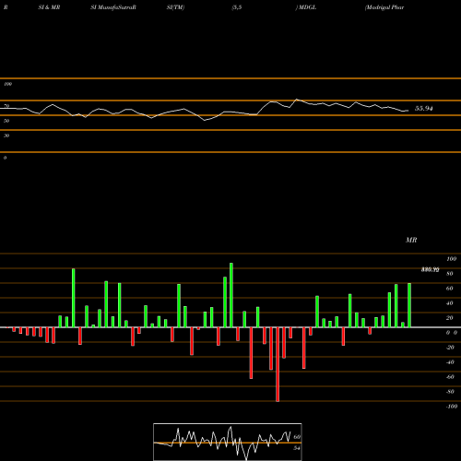The height and width of the screenshot is (461, 461).
Task: Click the tallest green MR histogram bar
Action: click(x=231, y=295)
